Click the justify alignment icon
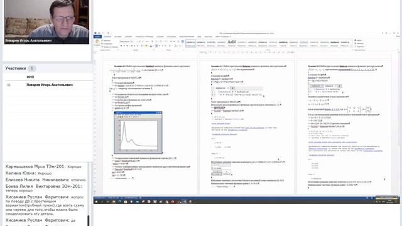The height and width of the screenshot is (226, 402). [x=166, y=46]
